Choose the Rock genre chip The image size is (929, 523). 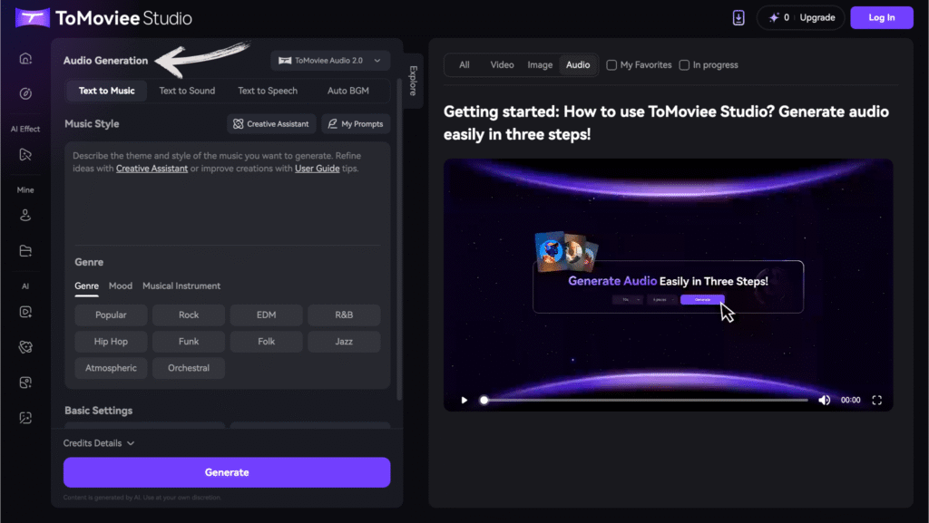[189, 315]
